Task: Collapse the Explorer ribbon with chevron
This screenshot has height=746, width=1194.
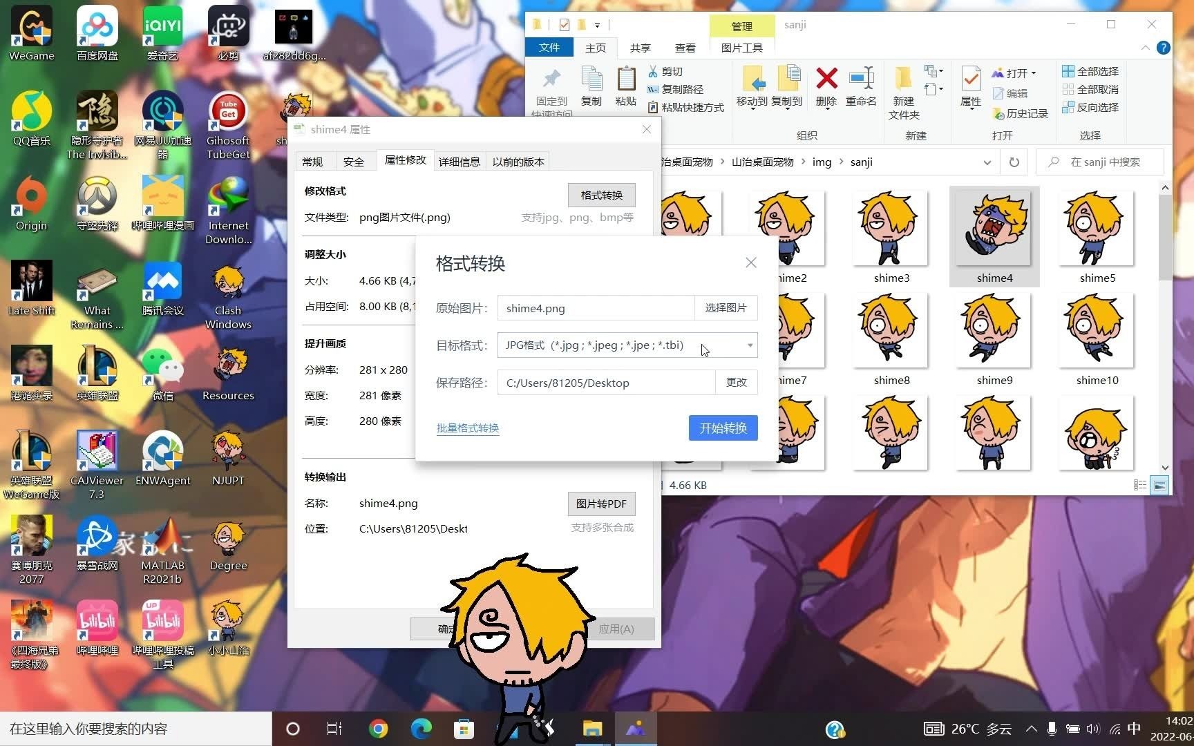Action: [1145, 48]
